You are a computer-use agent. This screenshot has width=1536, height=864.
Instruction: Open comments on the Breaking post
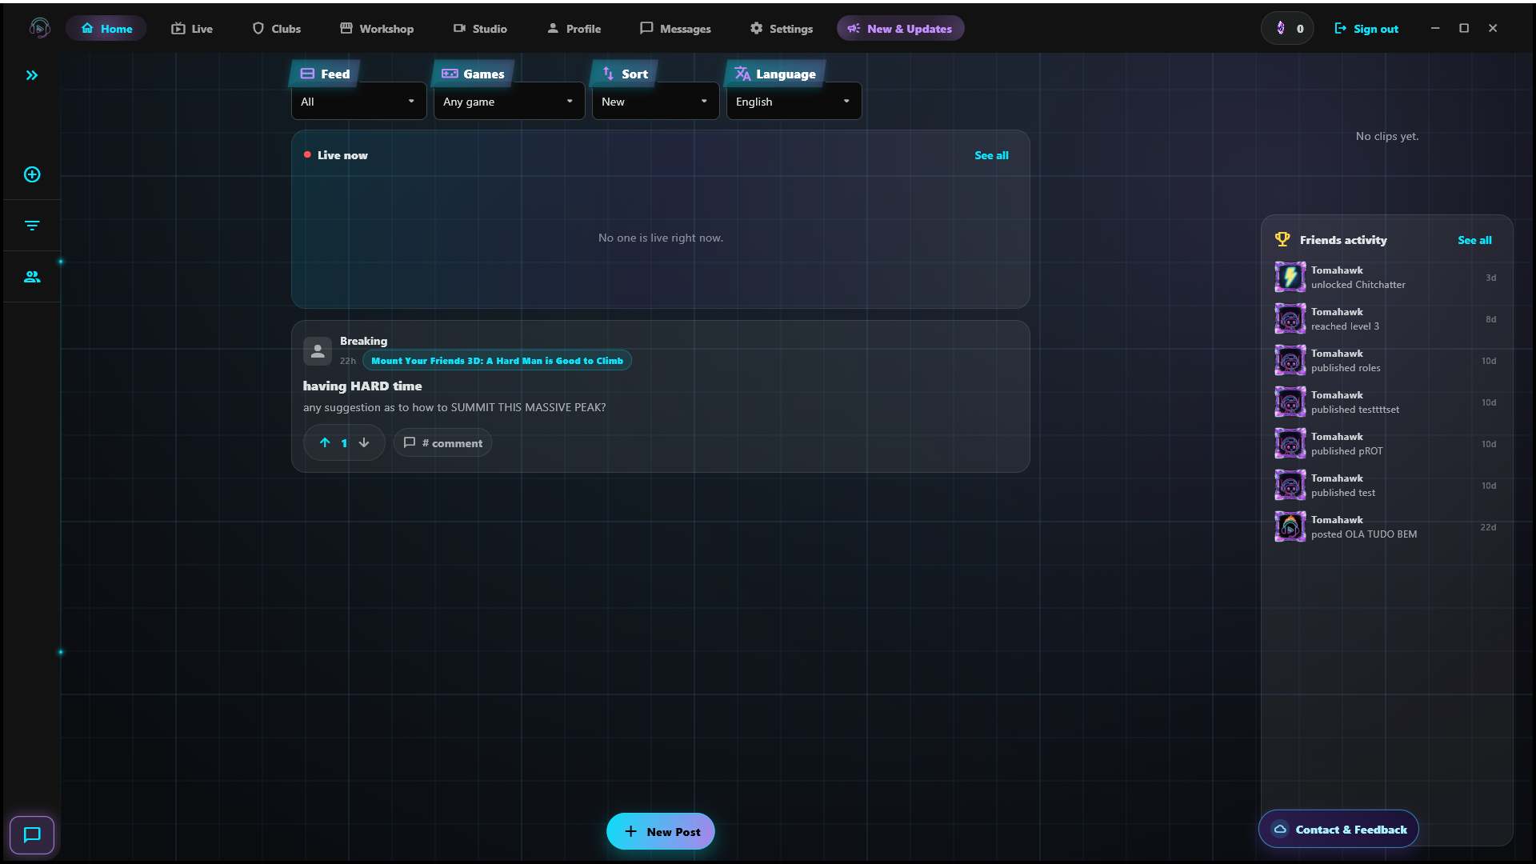[442, 442]
